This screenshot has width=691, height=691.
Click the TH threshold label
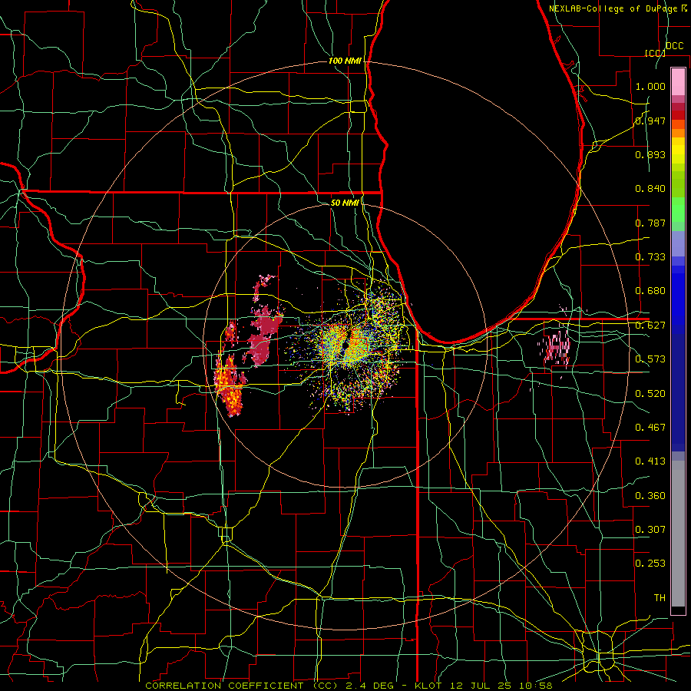click(660, 598)
